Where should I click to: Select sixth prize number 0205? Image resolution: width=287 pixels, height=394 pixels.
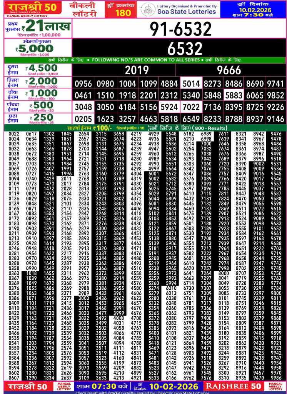(x=83, y=119)
